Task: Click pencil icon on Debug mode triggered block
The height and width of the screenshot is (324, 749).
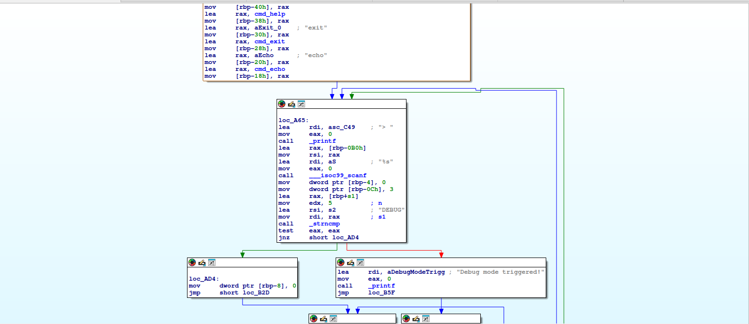Action: click(350, 262)
